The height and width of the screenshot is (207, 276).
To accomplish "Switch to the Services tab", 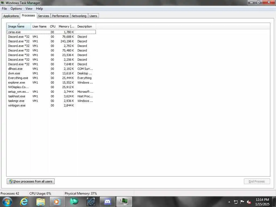I will (x=43, y=16).
